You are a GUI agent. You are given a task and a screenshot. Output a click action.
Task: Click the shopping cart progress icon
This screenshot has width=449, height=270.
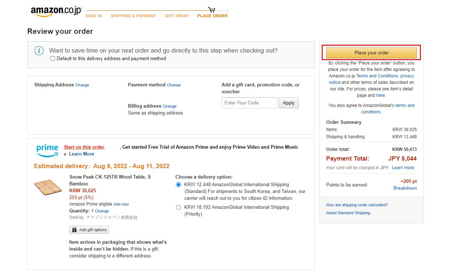click(212, 10)
